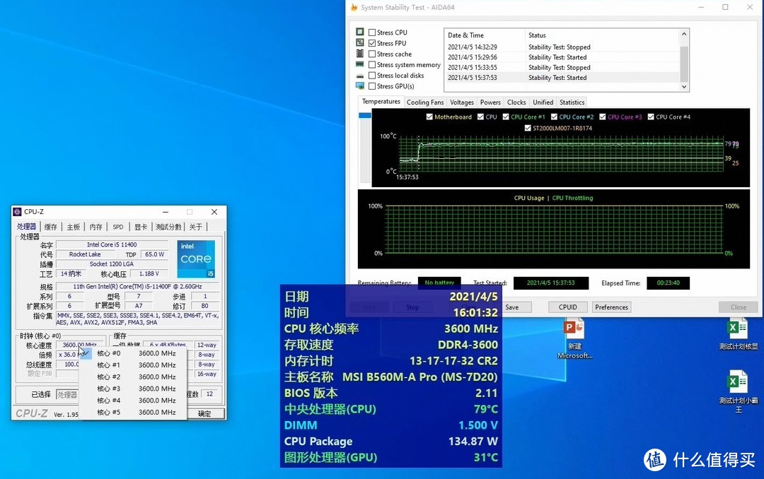This screenshot has height=479, width=764.
Task: Click the GPU monitor icon in AIDA64
Action: pos(360,86)
